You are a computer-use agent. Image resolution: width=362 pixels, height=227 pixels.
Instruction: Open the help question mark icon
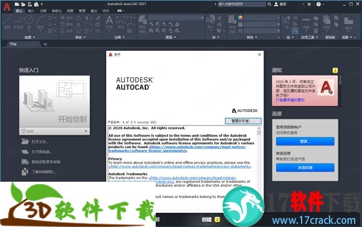coord(319,4)
